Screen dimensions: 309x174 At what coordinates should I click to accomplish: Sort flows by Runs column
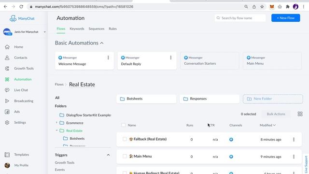pyautogui.click(x=190, y=125)
